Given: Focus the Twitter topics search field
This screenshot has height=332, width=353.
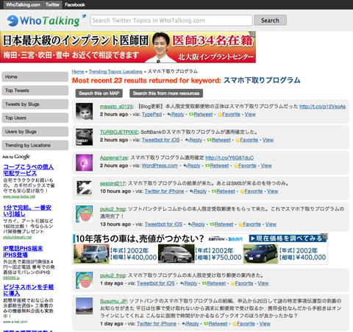Looking at the screenshot, I should tap(171, 21).
